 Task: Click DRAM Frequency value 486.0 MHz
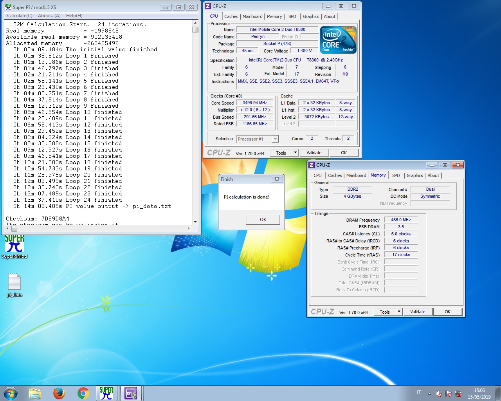pos(401,220)
